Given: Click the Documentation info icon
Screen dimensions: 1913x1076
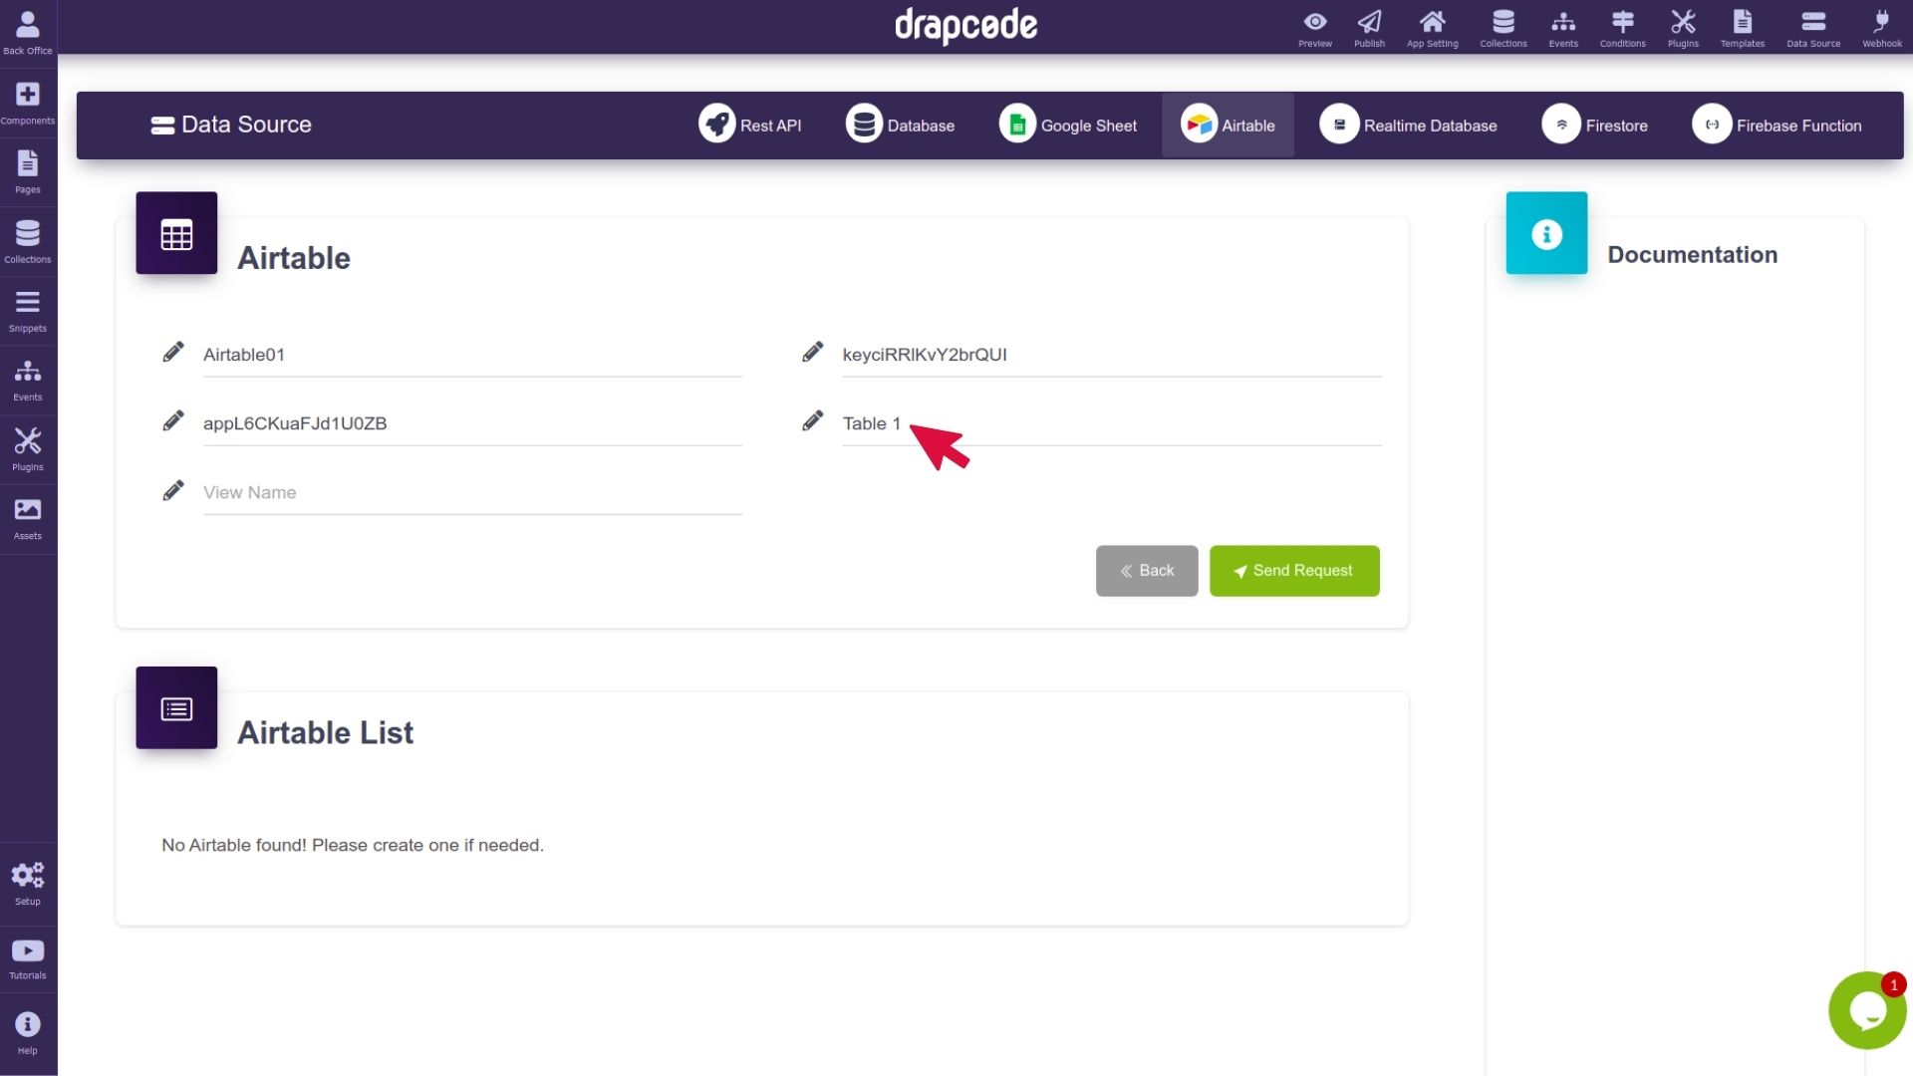Looking at the screenshot, I should pos(1546,233).
